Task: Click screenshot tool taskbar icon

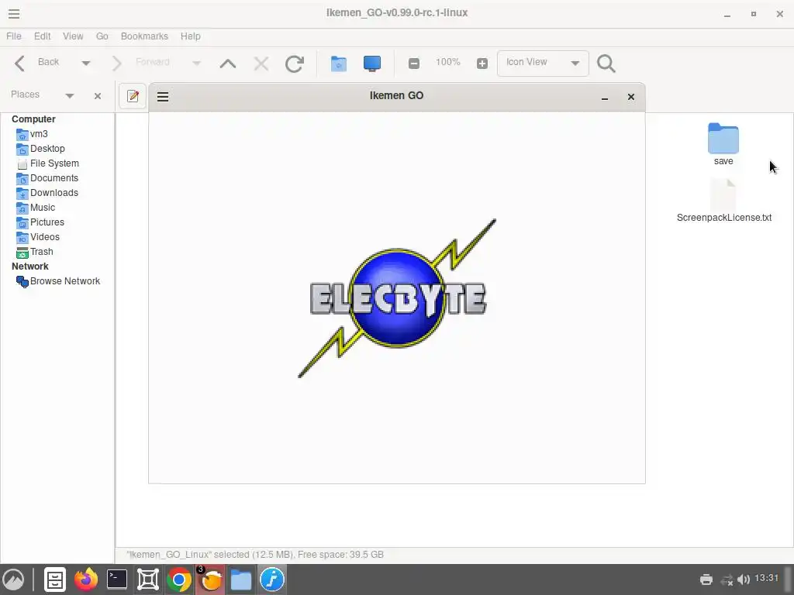Action: (x=148, y=580)
